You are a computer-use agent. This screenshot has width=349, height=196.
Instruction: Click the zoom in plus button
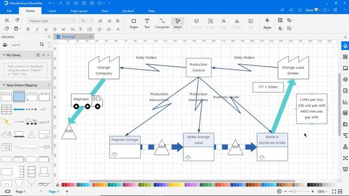(x=312, y=191)
